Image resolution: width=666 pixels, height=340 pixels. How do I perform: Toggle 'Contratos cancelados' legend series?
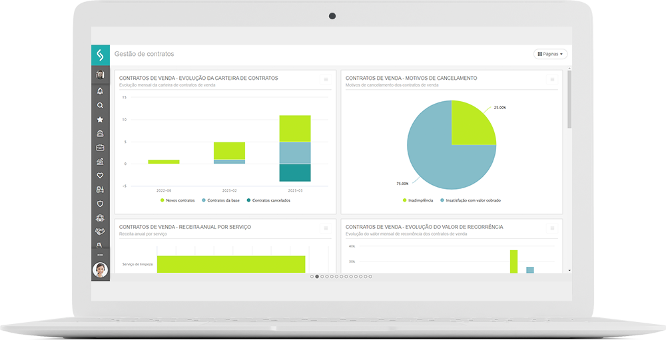coord(268,200)
